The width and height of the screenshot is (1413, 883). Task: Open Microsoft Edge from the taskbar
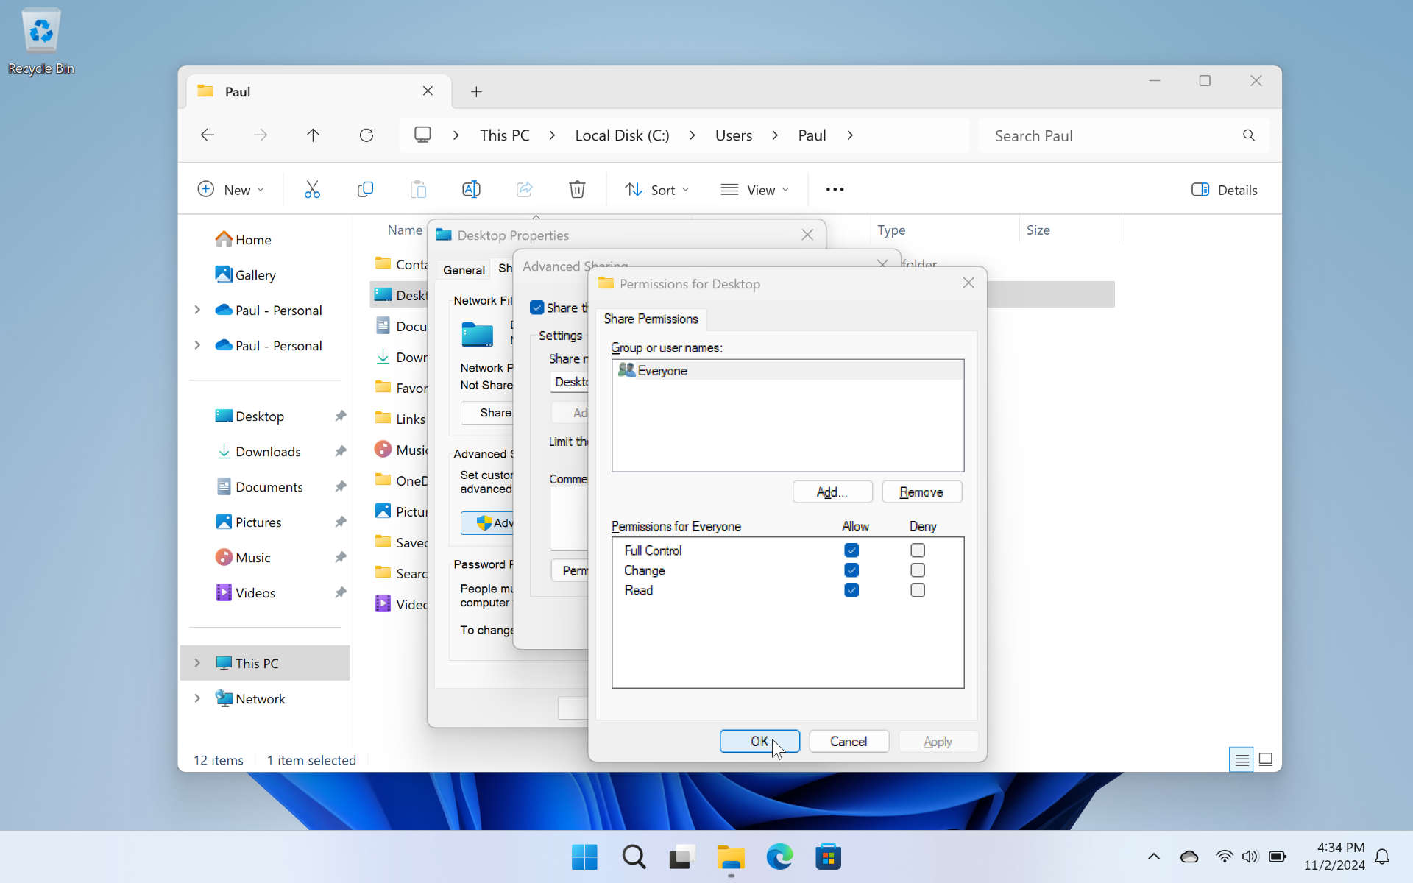(779, 857)
